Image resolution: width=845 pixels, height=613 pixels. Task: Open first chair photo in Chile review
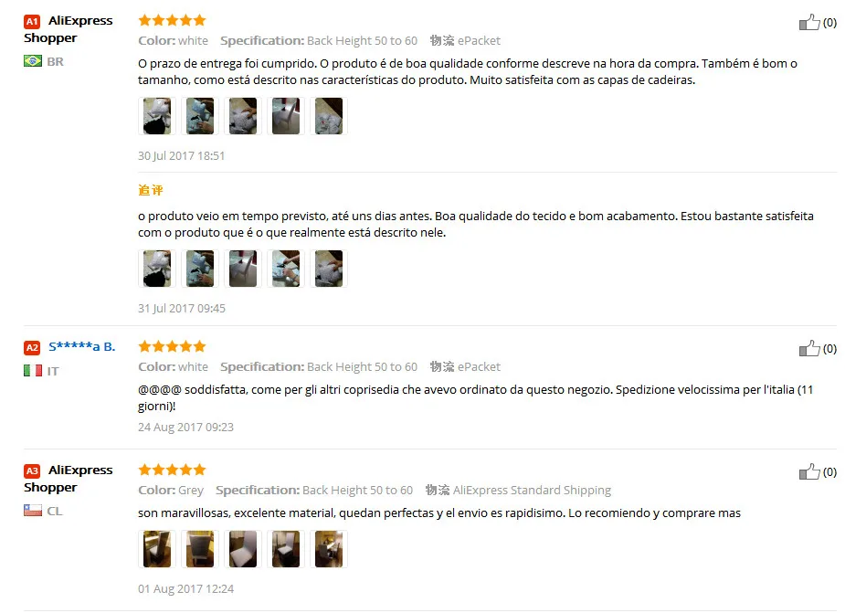(157, 549)
